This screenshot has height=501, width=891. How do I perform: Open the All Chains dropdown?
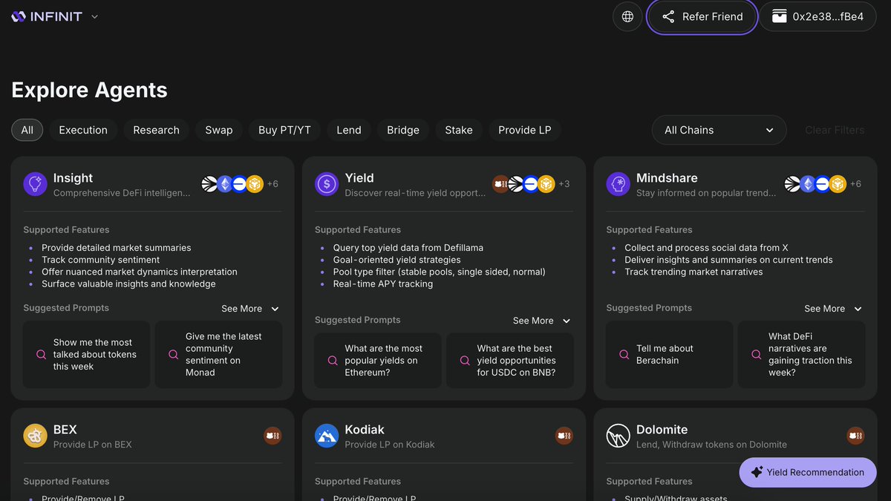(719, 130)
